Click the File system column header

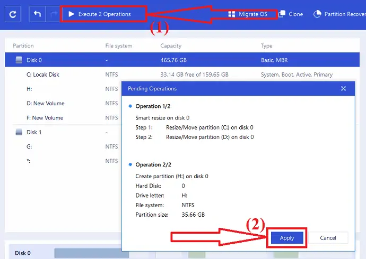(119, 46)
